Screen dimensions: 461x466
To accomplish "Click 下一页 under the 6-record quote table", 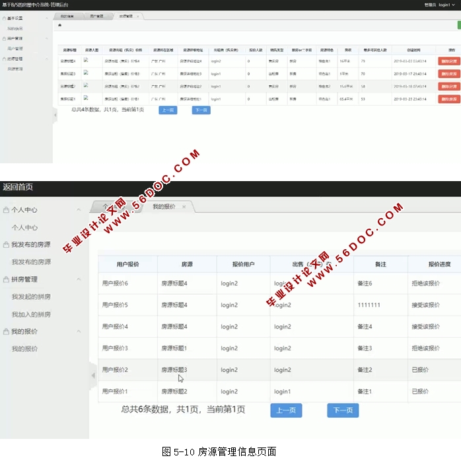I will (x=343, y=410).
